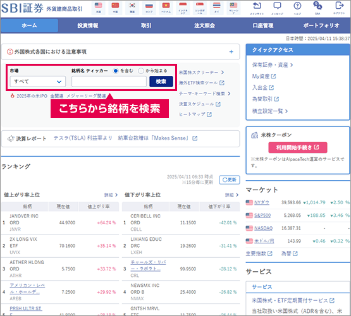Open the My資産 link
The width and height of the screenshot is (351, 316).
coord(264,76)
